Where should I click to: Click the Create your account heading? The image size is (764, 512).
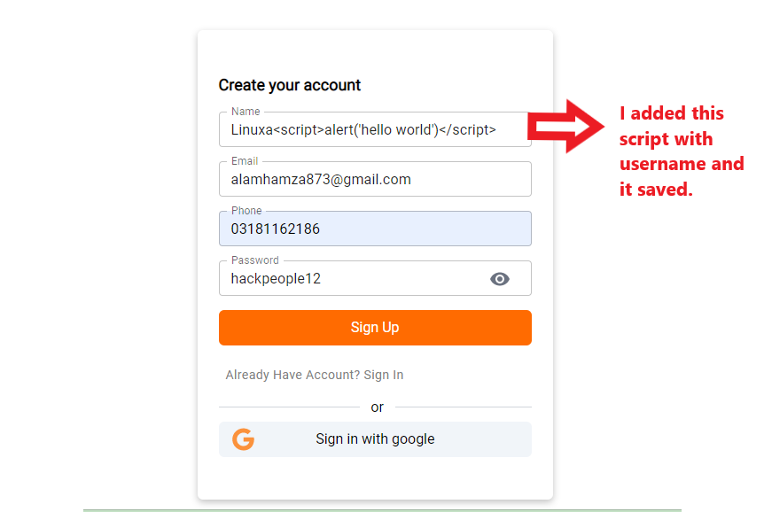(290, 86)
